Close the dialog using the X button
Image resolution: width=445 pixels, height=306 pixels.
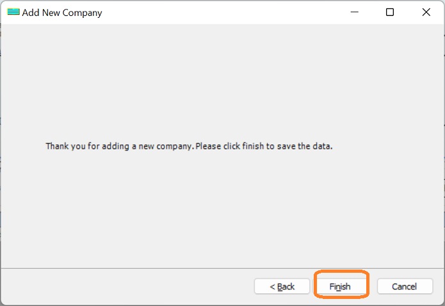[426, 12]
